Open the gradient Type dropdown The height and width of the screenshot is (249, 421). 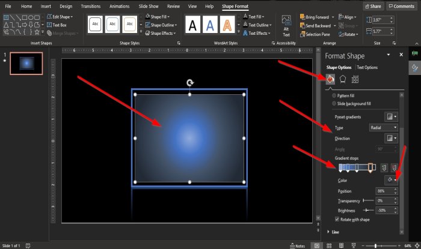383,128
